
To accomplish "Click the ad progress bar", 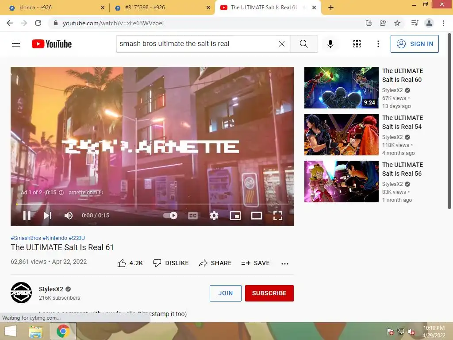I will pos(152,204).
